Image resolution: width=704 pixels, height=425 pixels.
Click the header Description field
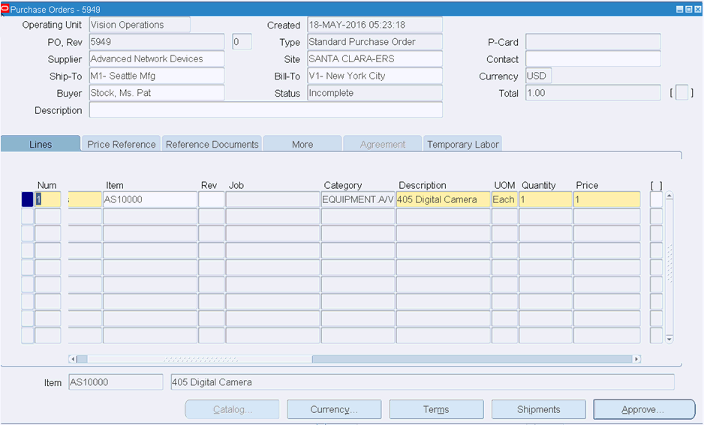[x=266, y=110]
